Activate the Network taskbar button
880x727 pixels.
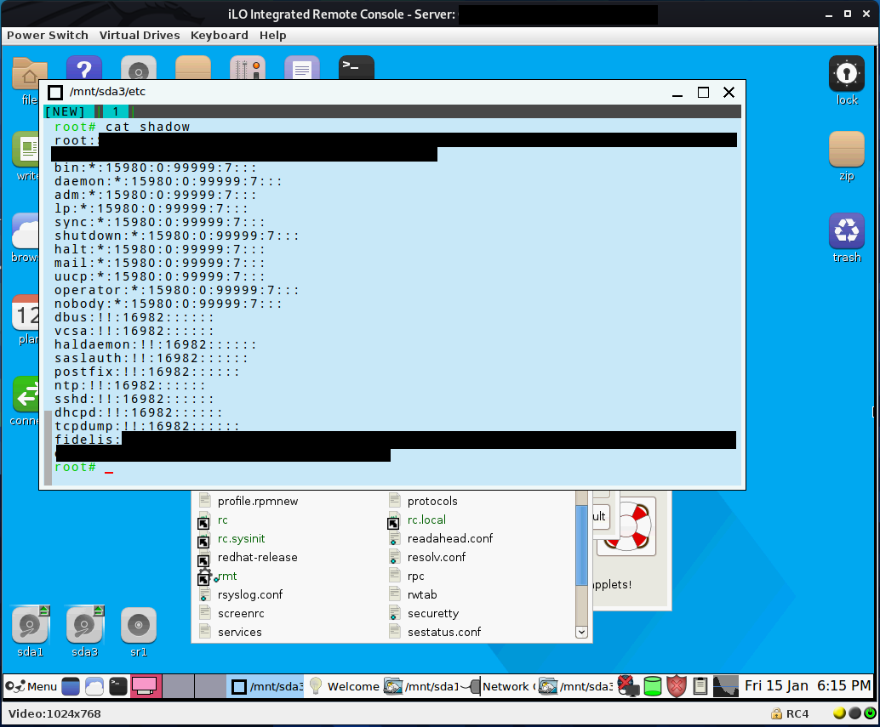[x=499, y=686]
